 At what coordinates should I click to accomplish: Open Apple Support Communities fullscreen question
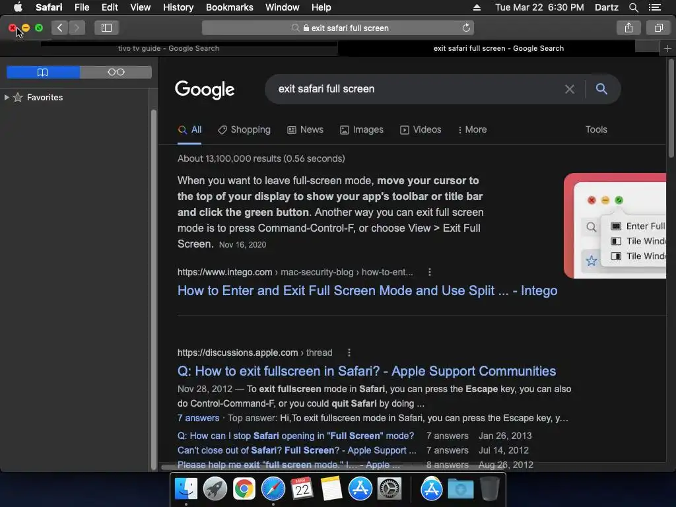pos(367,371)
